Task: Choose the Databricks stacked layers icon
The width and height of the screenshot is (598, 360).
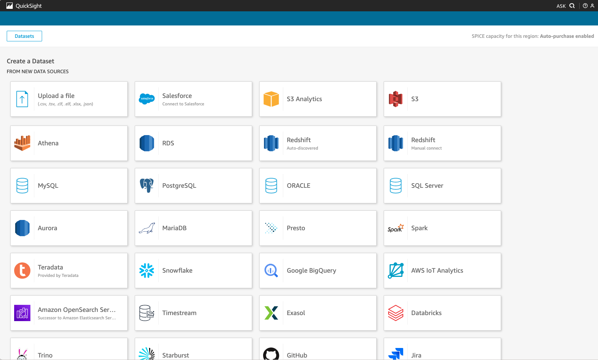Action: [396, 313]
